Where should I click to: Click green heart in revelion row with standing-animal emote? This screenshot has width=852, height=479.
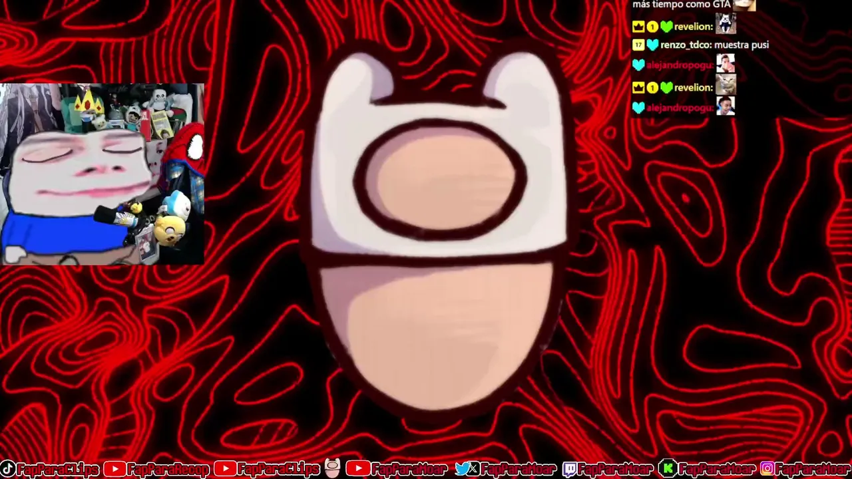pos(666,27)
